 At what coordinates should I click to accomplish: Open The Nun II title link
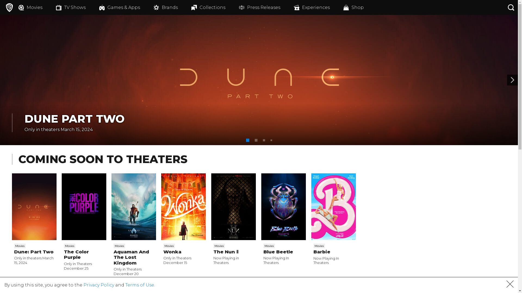pos(226,252)
